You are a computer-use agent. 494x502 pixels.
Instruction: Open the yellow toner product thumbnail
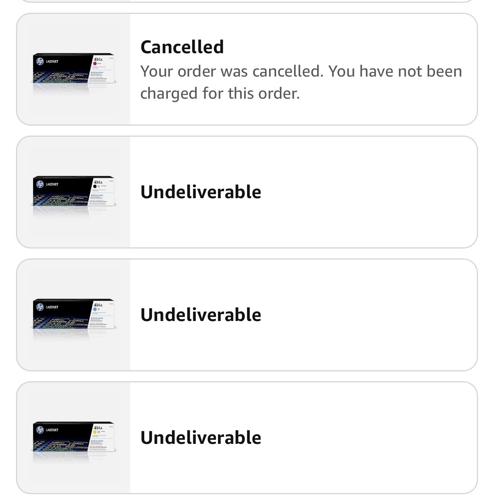click(74, 438)
